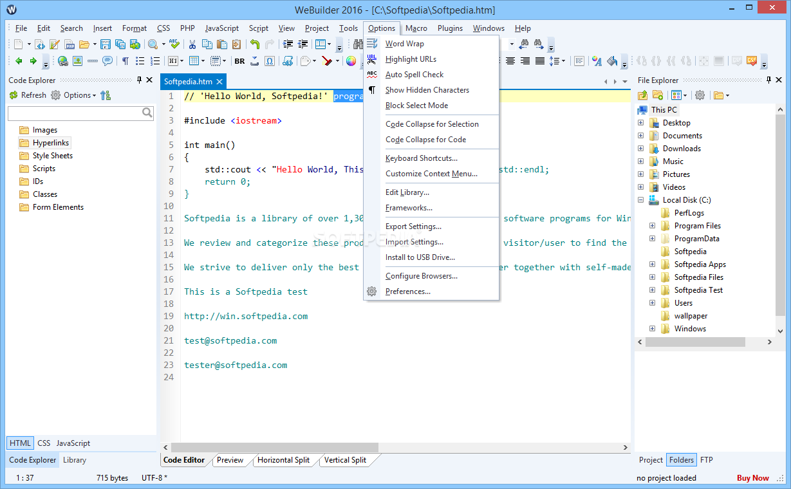This screenshot has width=791, height=489.
Task: Open the JavaScript menu
Action: coord(221,28)
